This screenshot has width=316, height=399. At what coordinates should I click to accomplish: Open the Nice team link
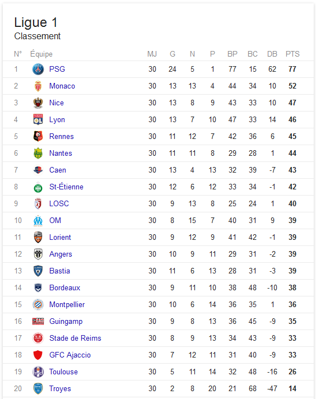click(x=57, y=103)
